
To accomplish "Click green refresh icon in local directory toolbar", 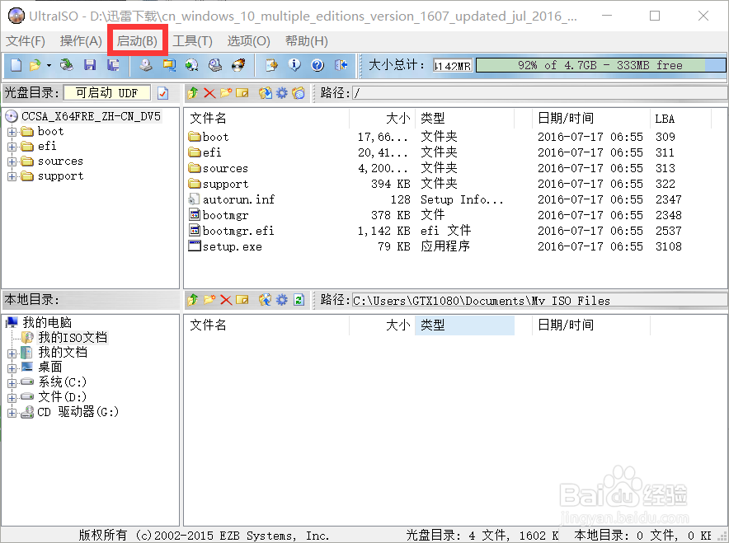I will tap(299, 300).
